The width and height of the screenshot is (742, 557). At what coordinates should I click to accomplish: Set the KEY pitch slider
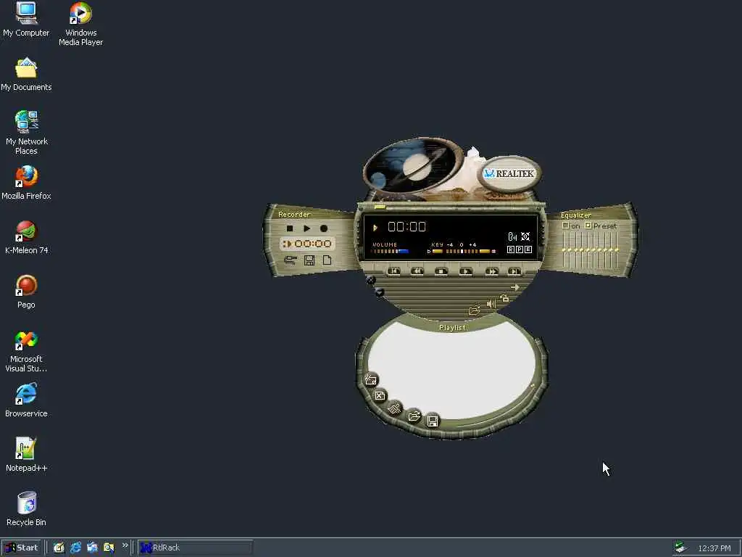(462, 251)
